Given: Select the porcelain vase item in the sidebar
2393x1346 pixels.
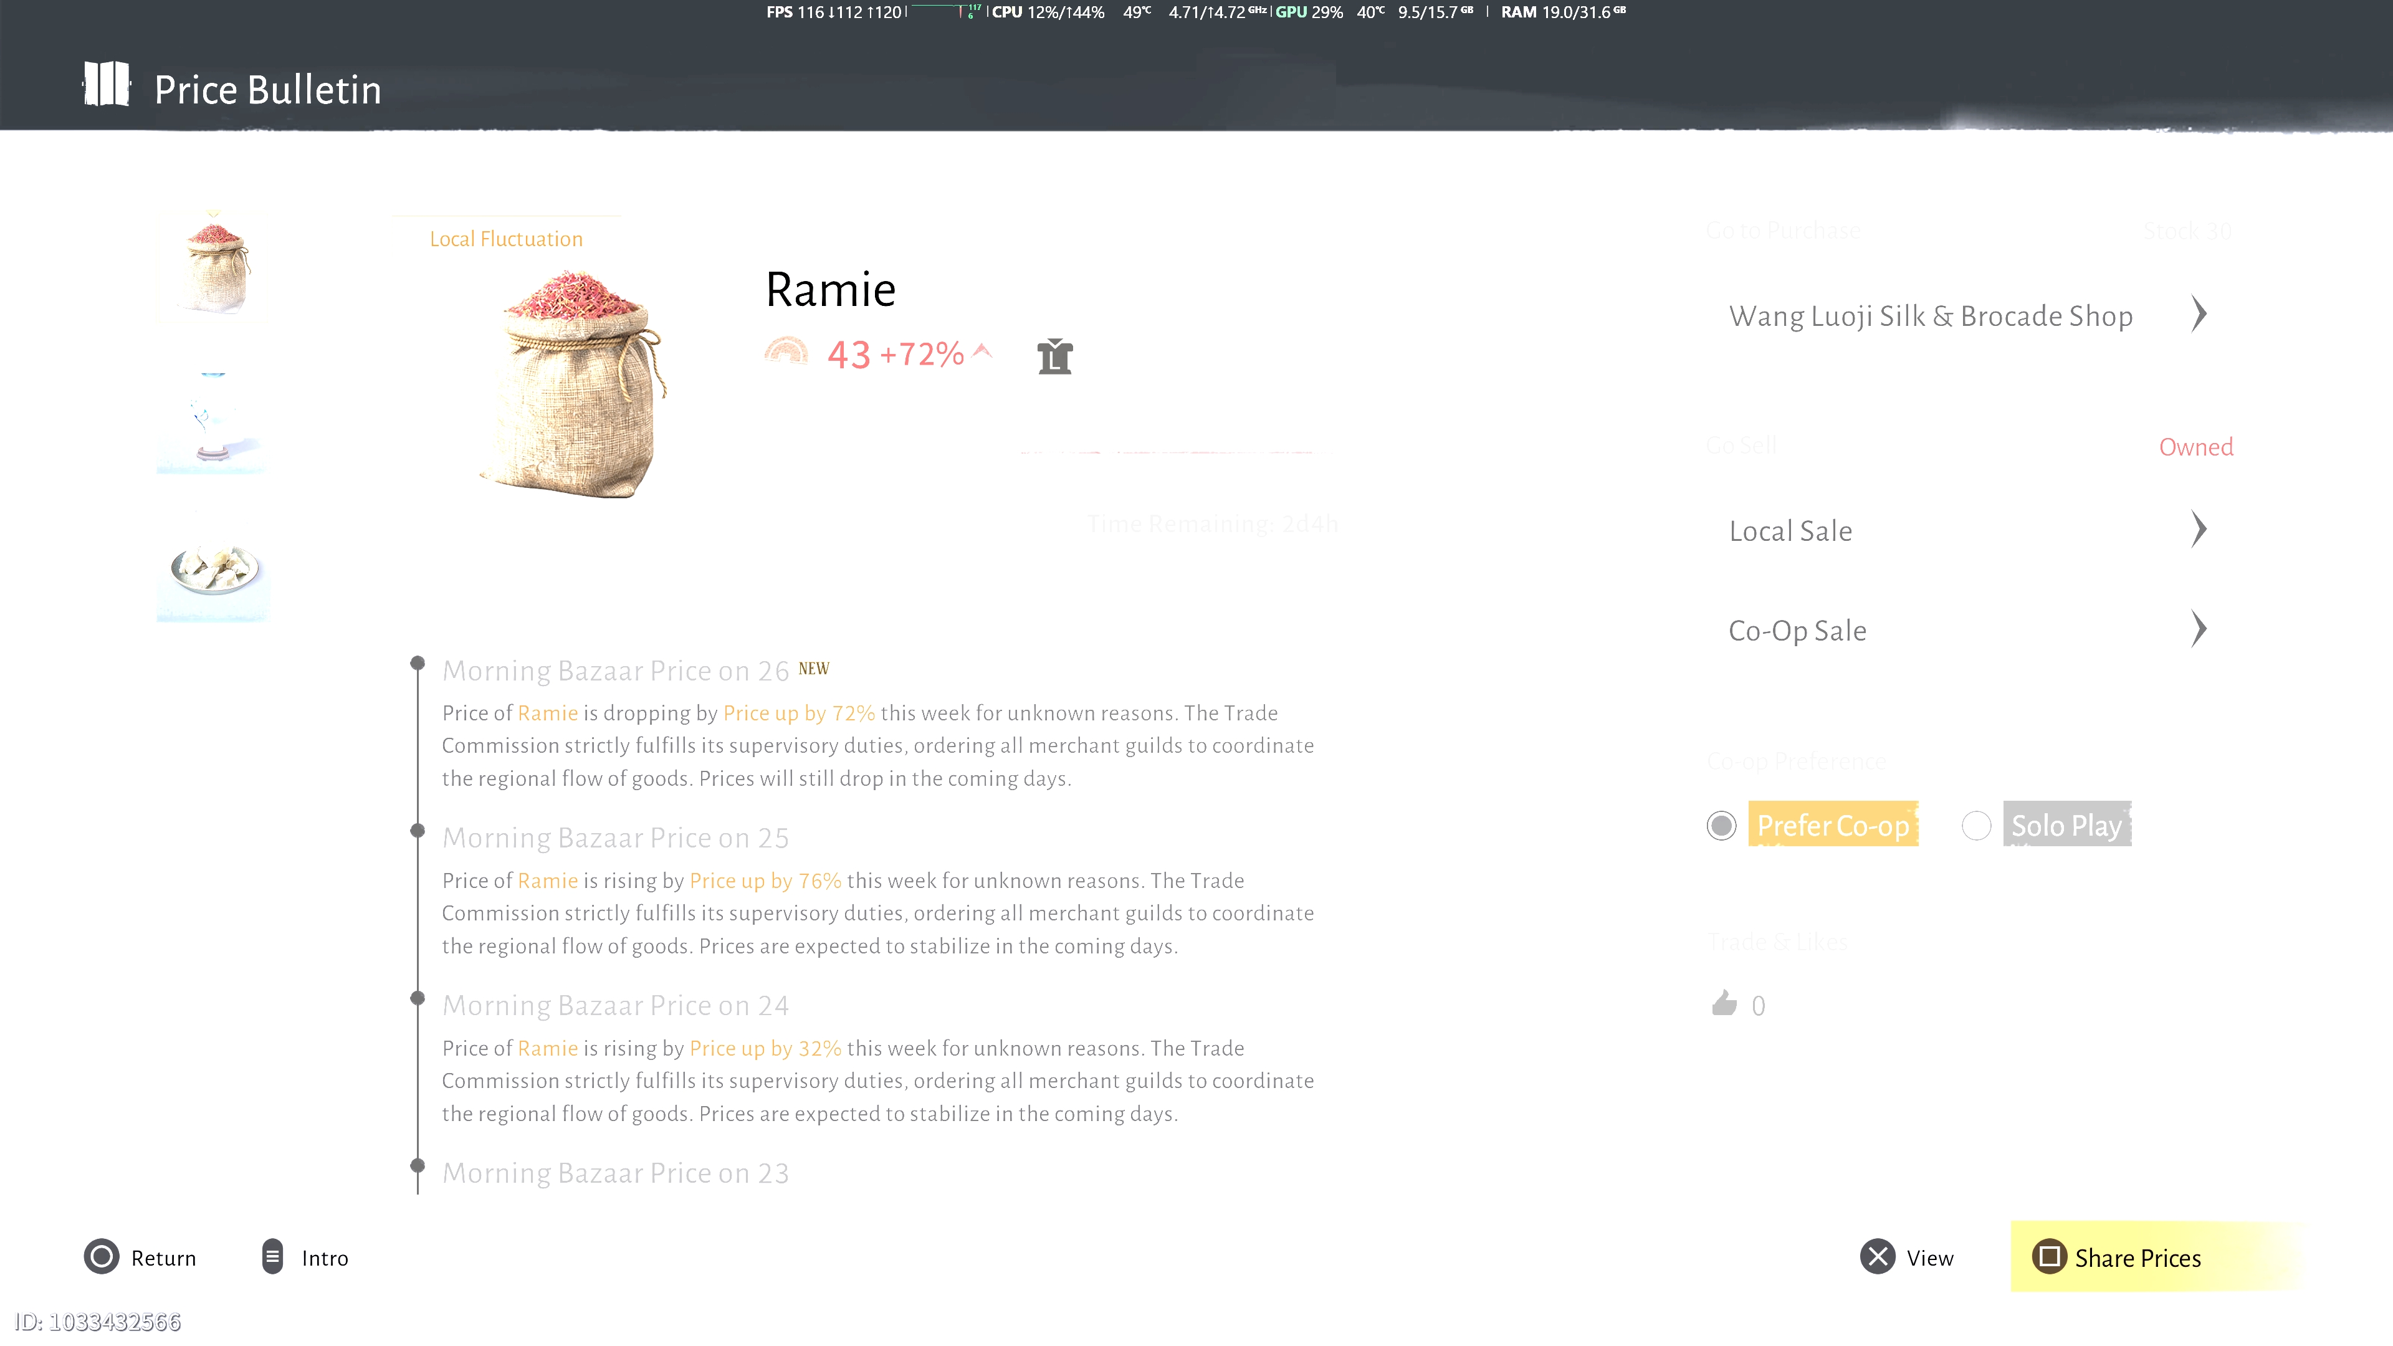Looking at the screenshot, I should click(213, 419).
